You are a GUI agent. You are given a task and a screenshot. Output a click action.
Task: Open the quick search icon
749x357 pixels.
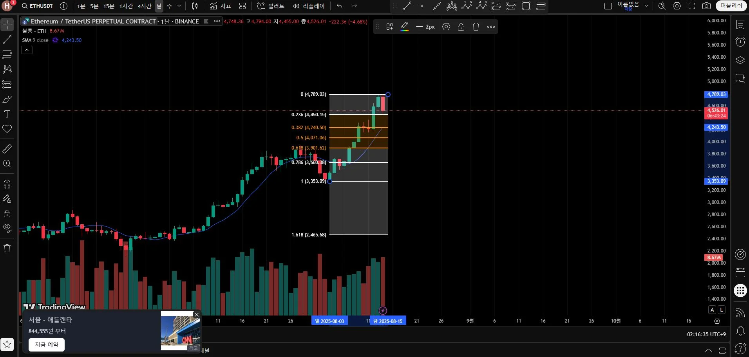662,6
